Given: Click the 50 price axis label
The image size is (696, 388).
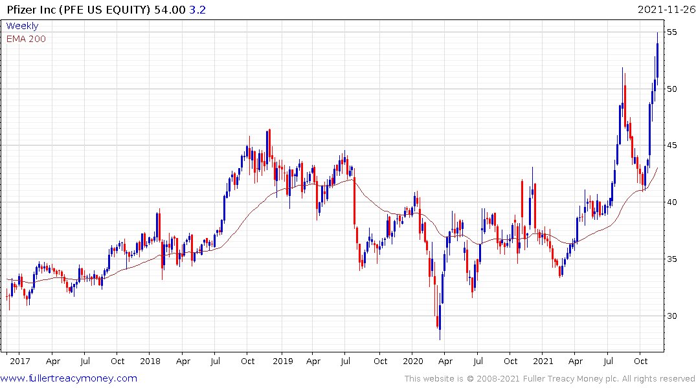Looking at the screenshot, I should pos(671,89).
